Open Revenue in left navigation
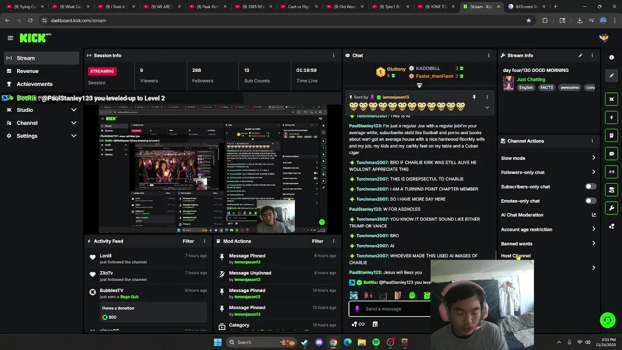 [x=41, y=71]
